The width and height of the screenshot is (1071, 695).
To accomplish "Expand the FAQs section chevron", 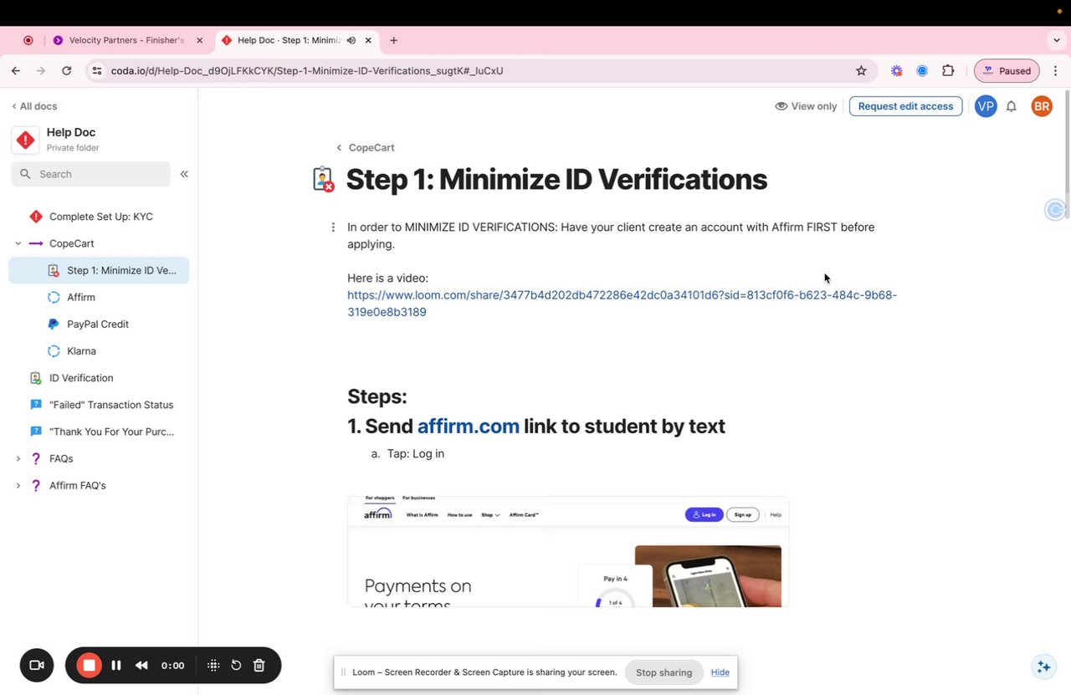I will 18,458.
